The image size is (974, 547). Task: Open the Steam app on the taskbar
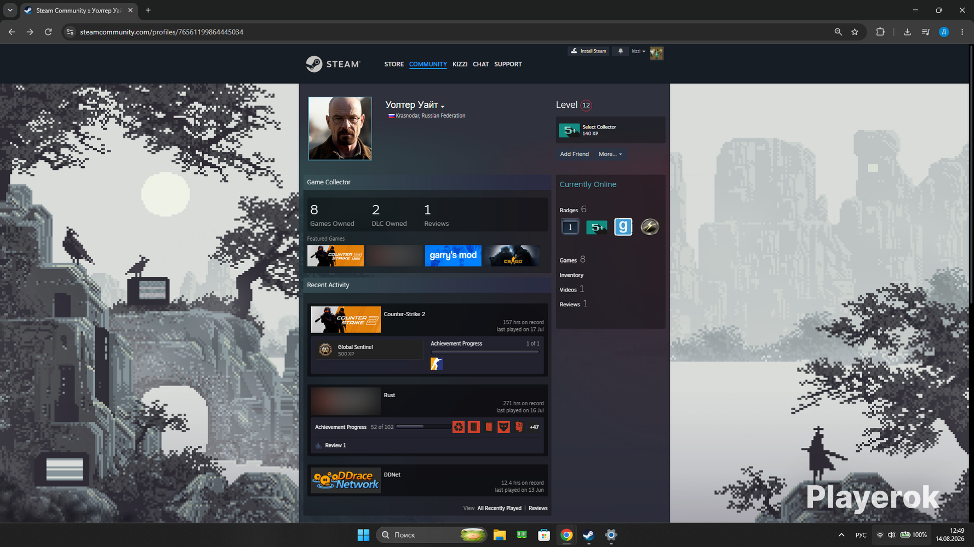589,535
